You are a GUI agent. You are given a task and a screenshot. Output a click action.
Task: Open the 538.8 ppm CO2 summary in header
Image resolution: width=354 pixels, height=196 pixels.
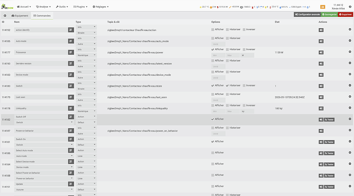(x=295, y=7)
